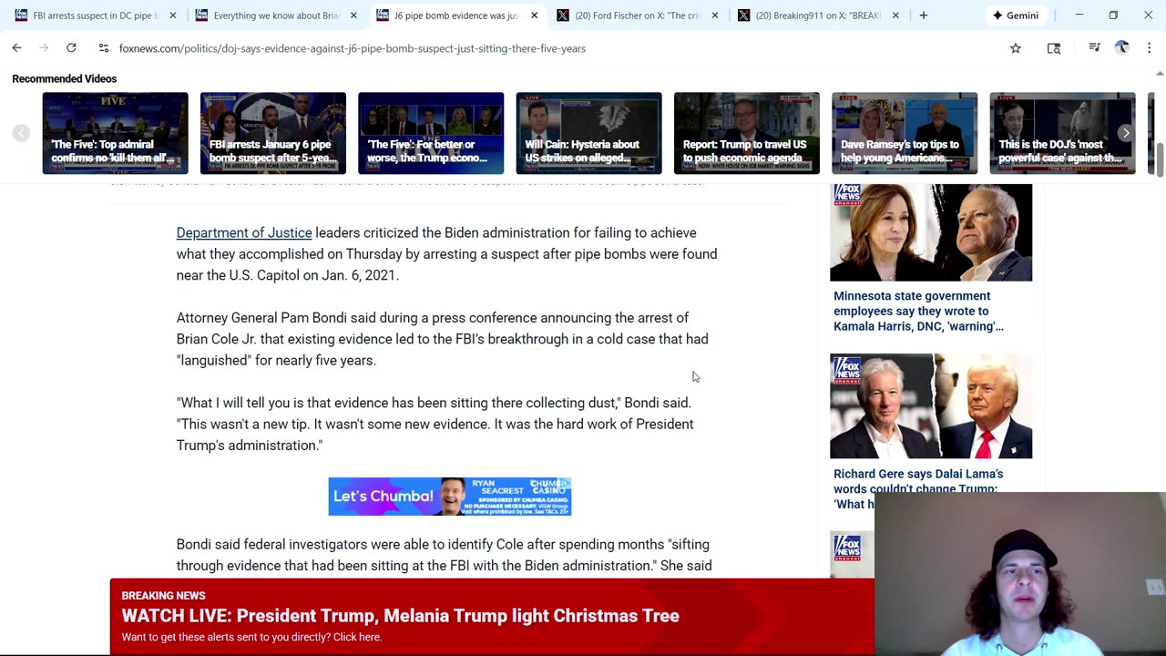Close the Breaking911 on X tab
1166x656 pixels.
(895, 15)
